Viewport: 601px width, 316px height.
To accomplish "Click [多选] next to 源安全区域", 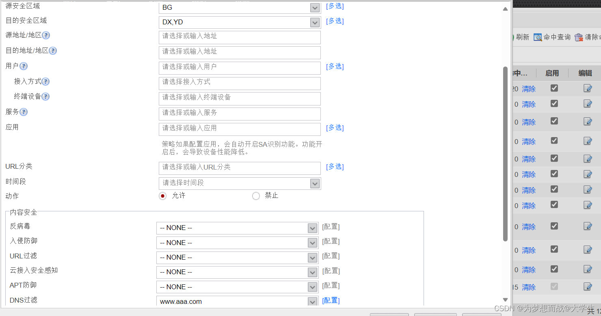I will pos(335,6).
